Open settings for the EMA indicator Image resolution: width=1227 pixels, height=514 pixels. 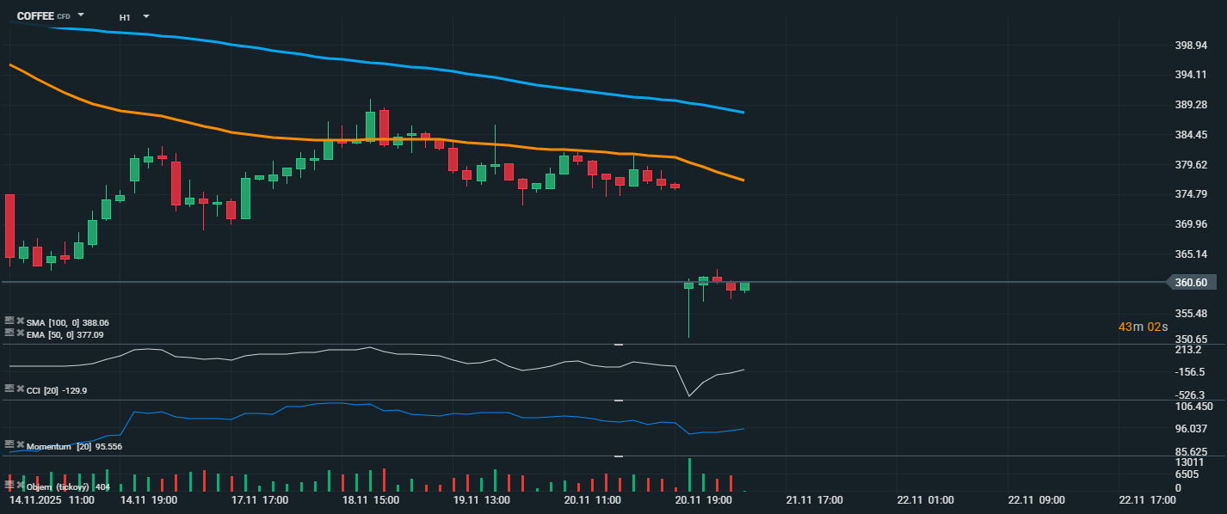(x=9, y=333)
